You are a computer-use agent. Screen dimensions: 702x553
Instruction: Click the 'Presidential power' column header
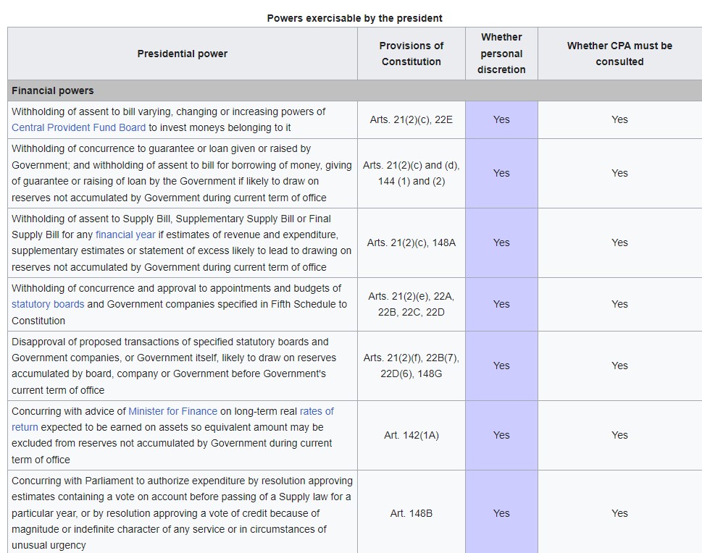point(182,54)
